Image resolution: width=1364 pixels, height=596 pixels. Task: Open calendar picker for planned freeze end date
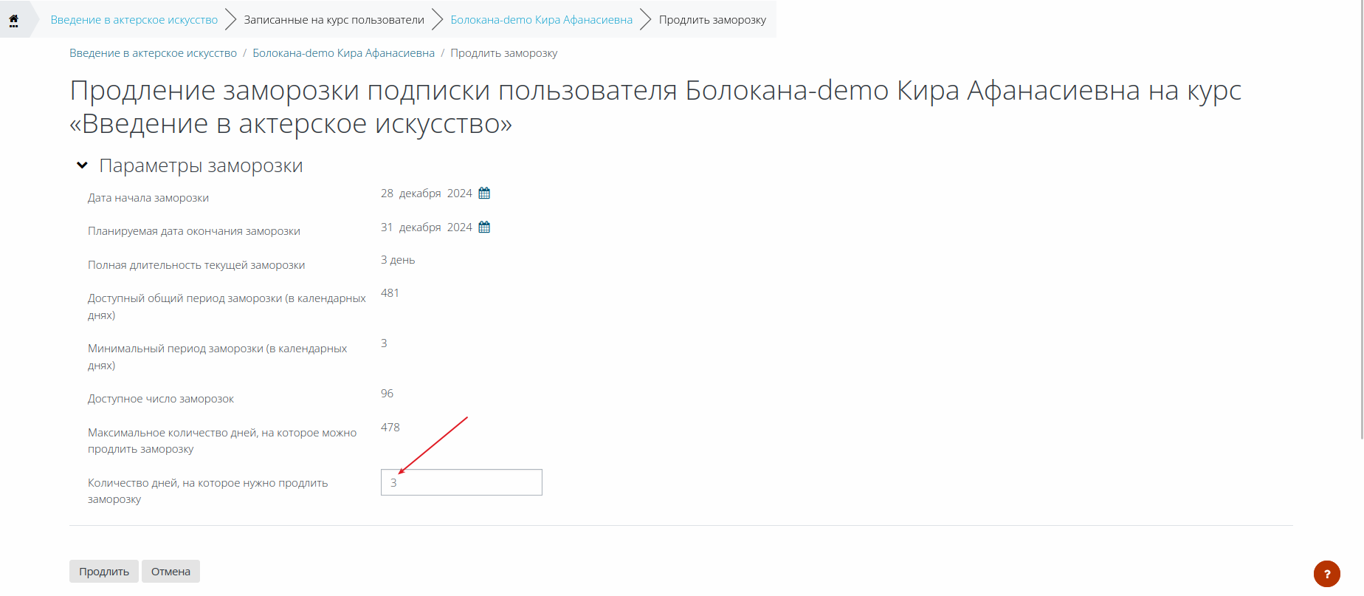484,227
